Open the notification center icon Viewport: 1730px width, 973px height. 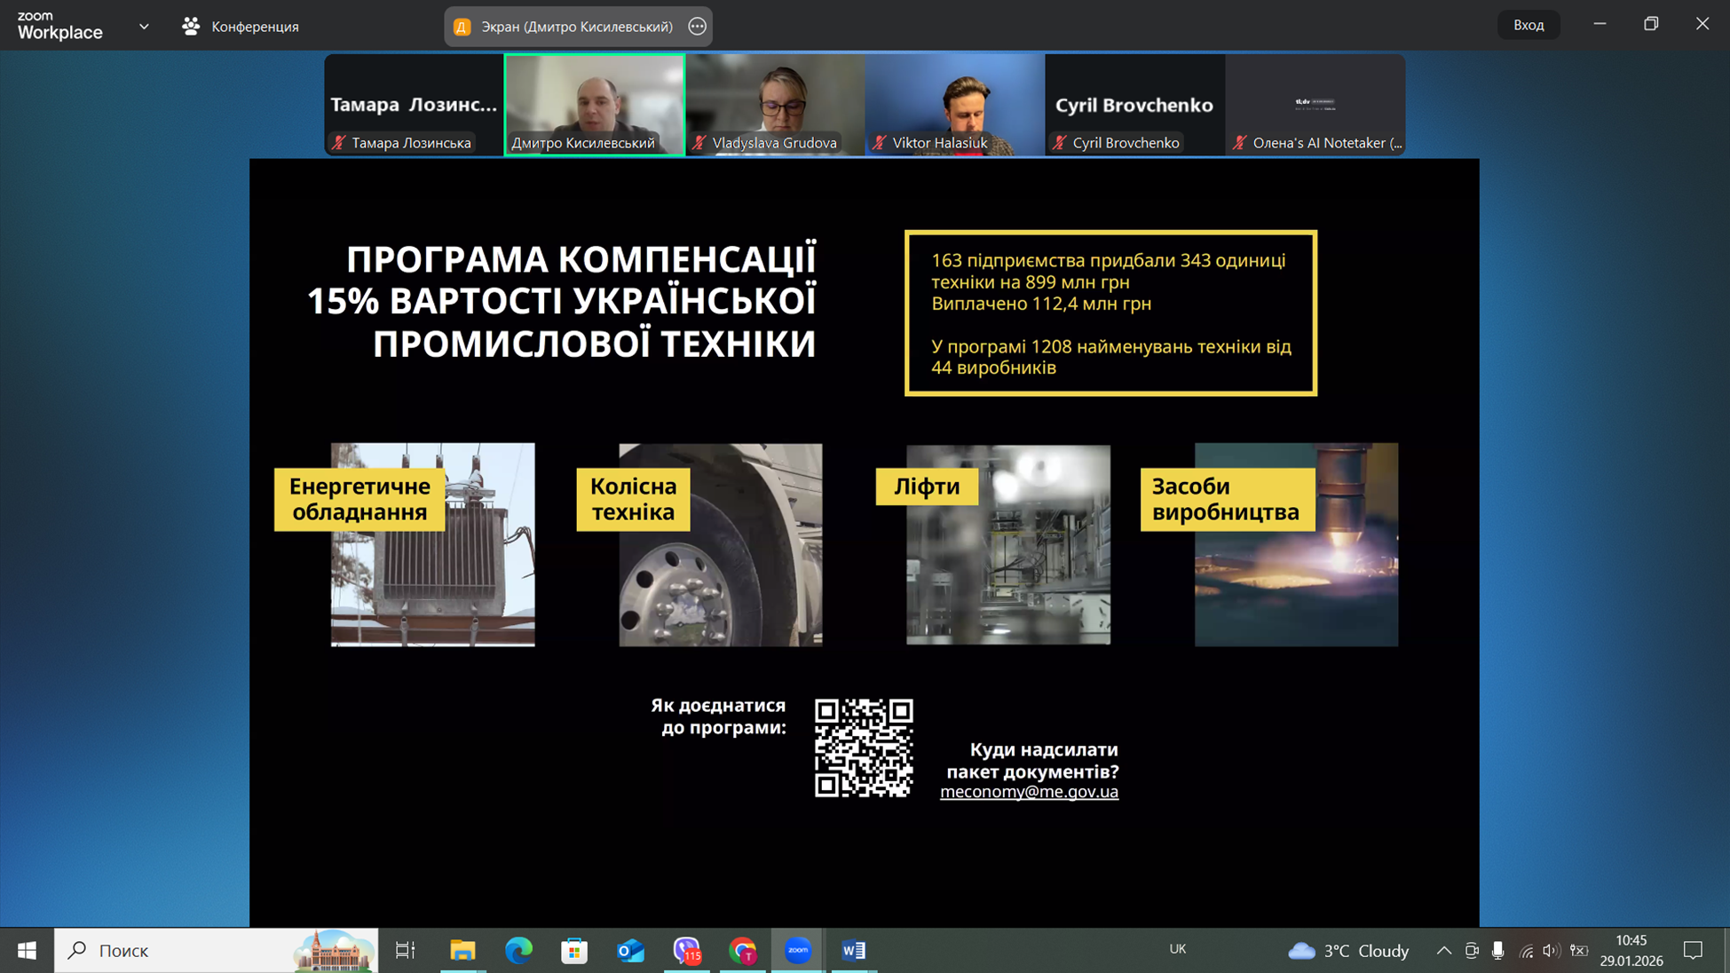[x=1692, y=950]
